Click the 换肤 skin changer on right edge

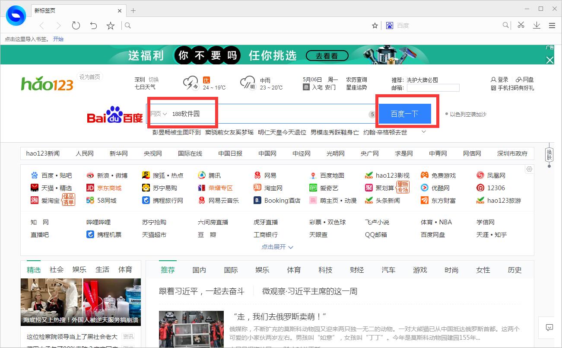(x=549, y=154)
